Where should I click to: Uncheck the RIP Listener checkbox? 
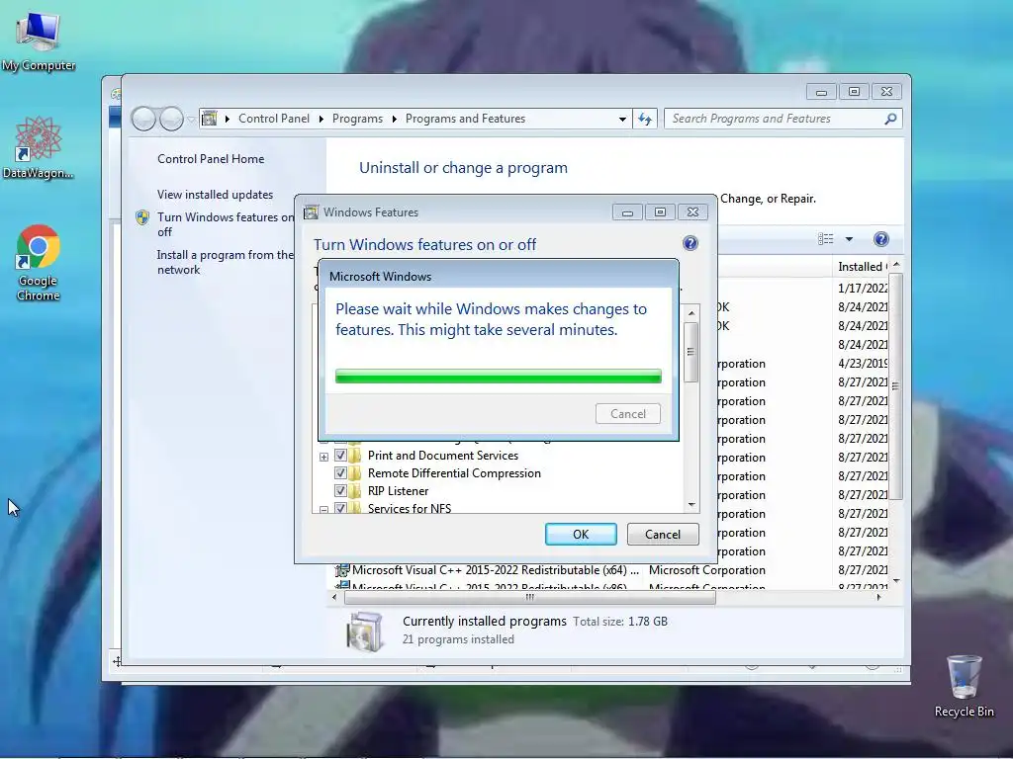[340, 491]
